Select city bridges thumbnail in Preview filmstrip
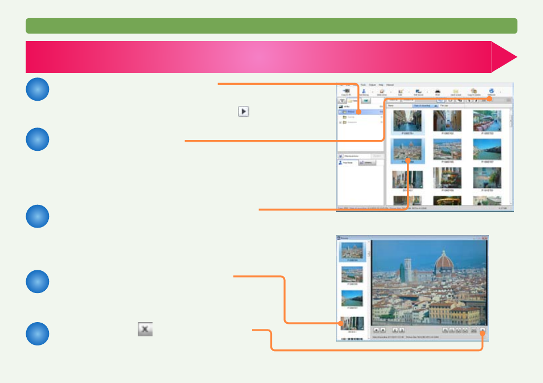Viewport: 543px width, 383px height. 352,274
